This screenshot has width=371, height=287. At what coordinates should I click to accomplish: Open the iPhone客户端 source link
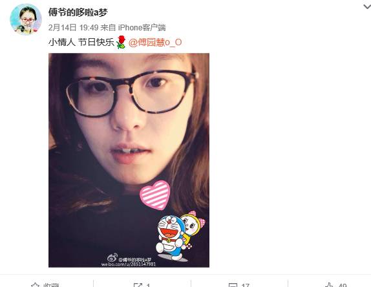coord(142,28)
